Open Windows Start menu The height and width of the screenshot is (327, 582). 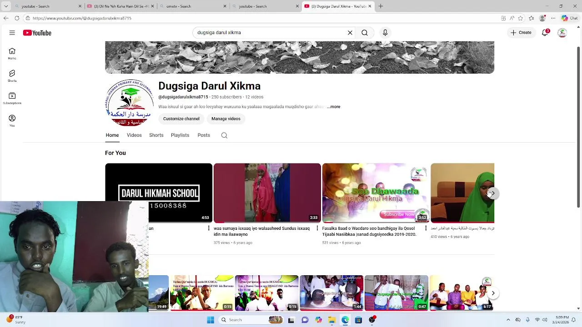211,320
